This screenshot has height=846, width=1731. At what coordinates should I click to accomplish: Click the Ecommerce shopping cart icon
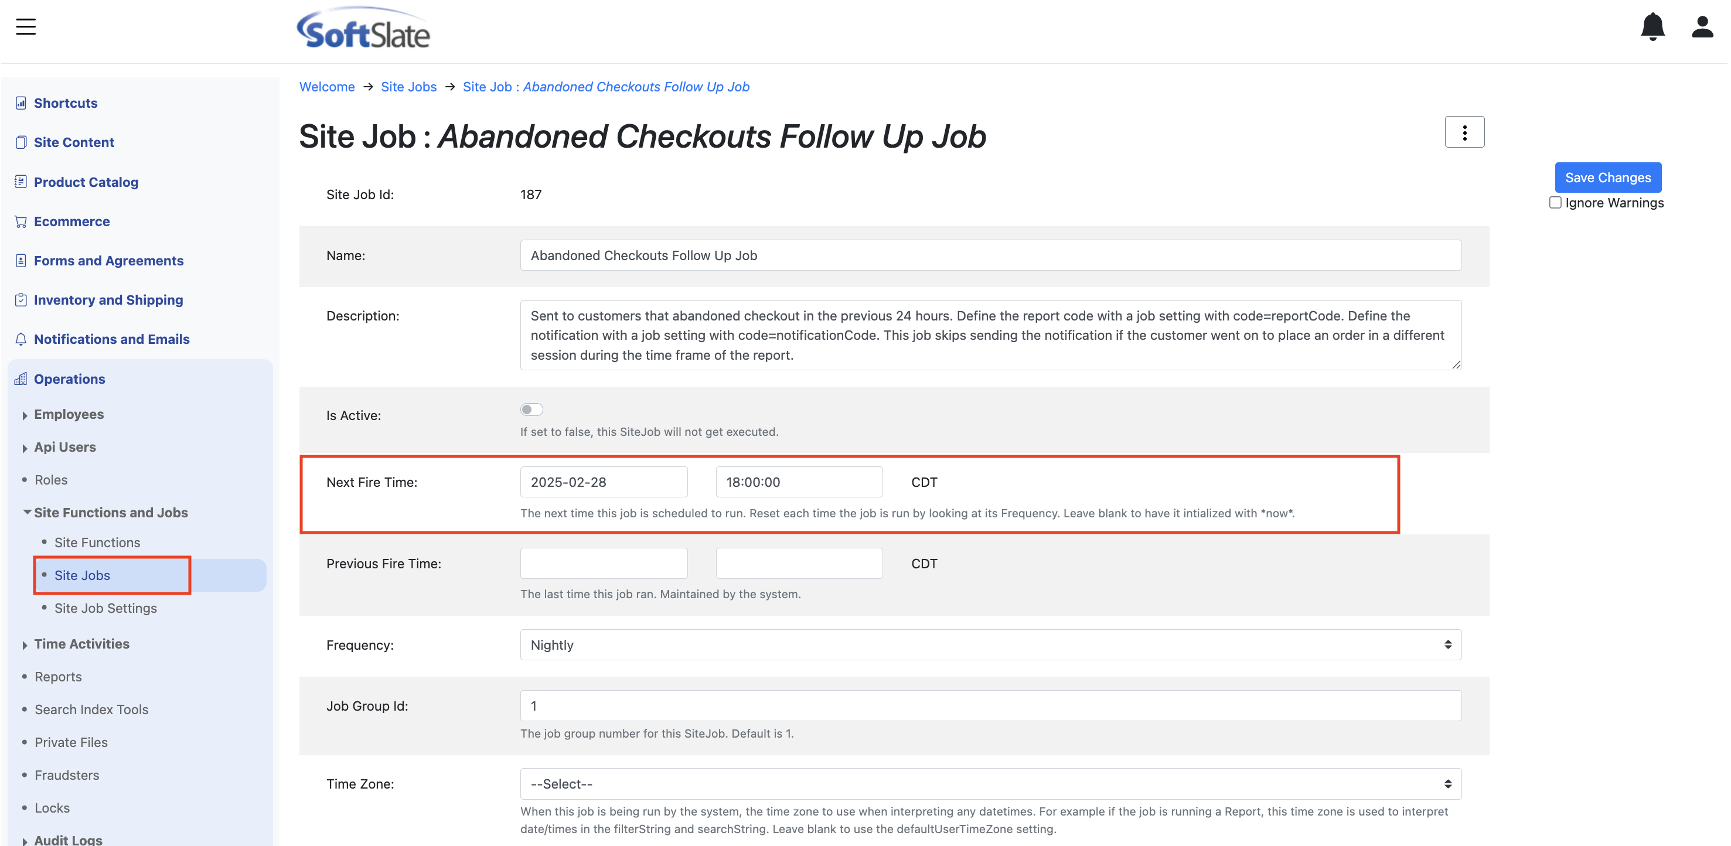(21, 221)
